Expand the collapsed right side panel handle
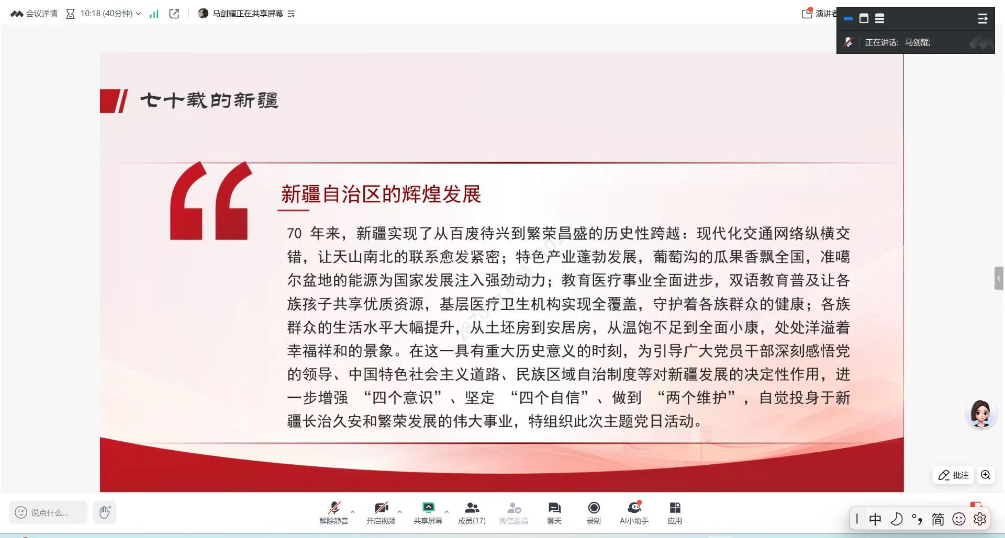1005x538 pixels. 999,278
